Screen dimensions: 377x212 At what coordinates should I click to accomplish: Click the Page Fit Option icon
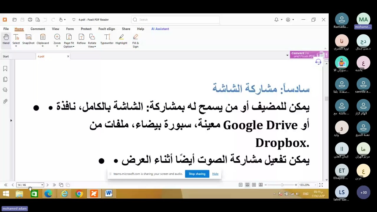tap(69, 37)
